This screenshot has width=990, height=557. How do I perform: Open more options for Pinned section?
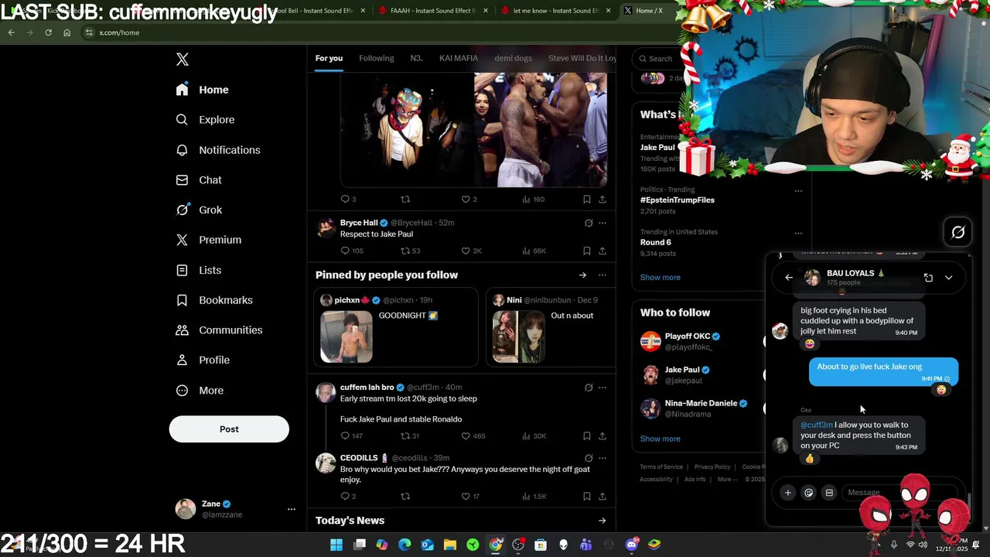pyautogui.click(x=603, y=275)
